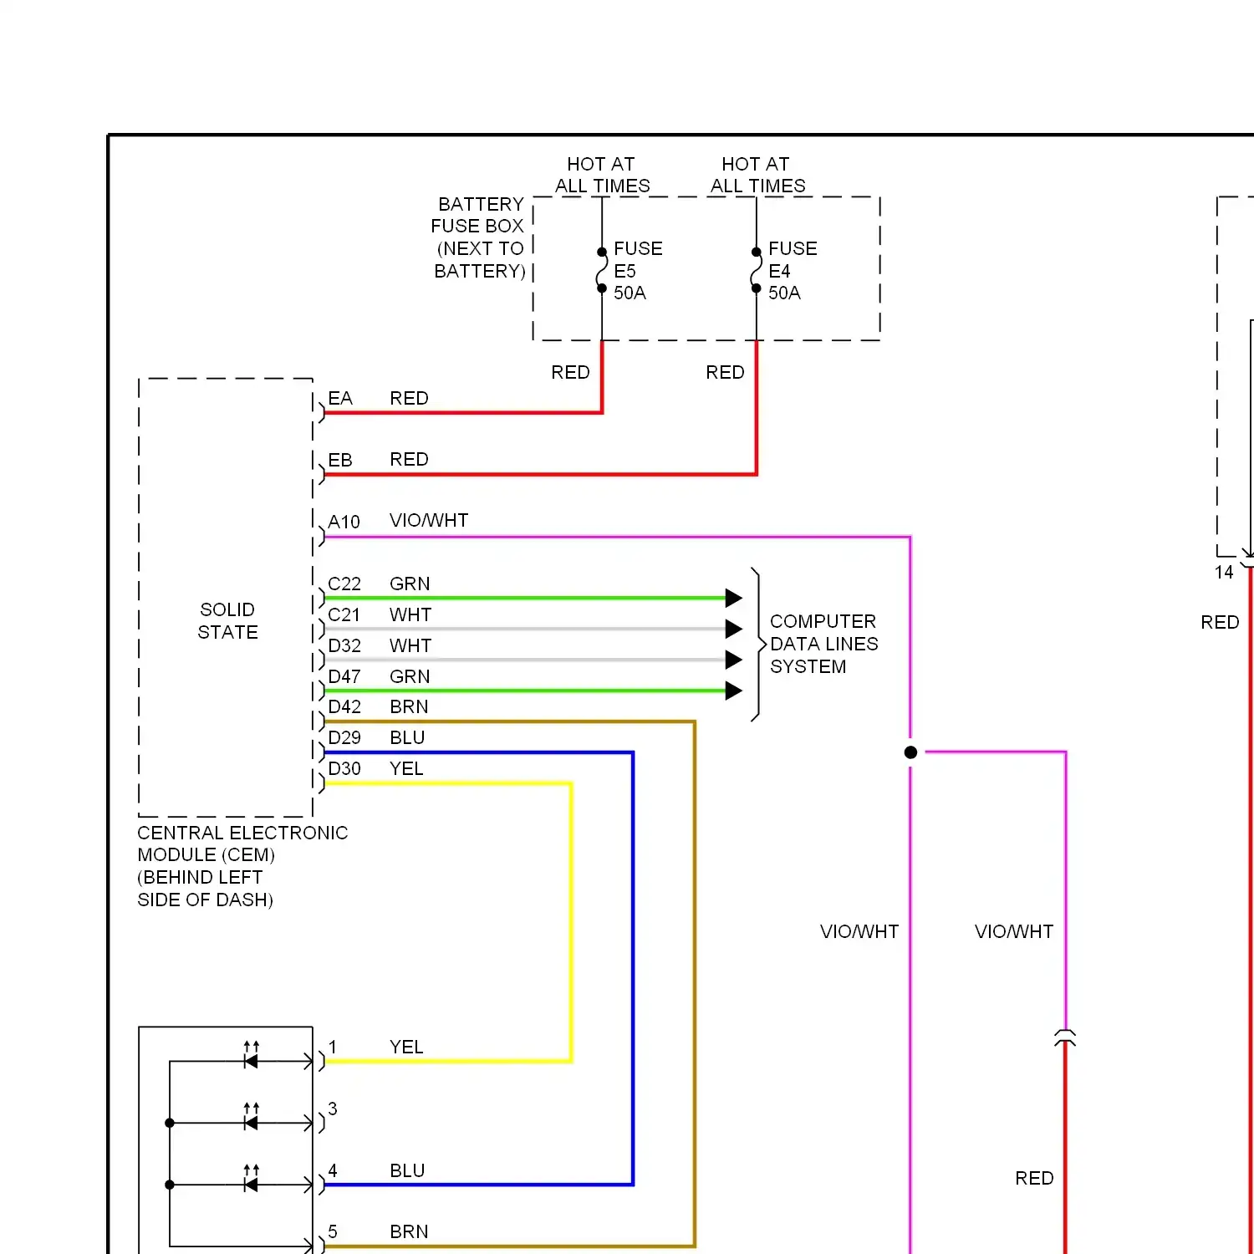Click pin label D42
The height and width of the screenshot is (1254, 1254).
coord(344,706)
